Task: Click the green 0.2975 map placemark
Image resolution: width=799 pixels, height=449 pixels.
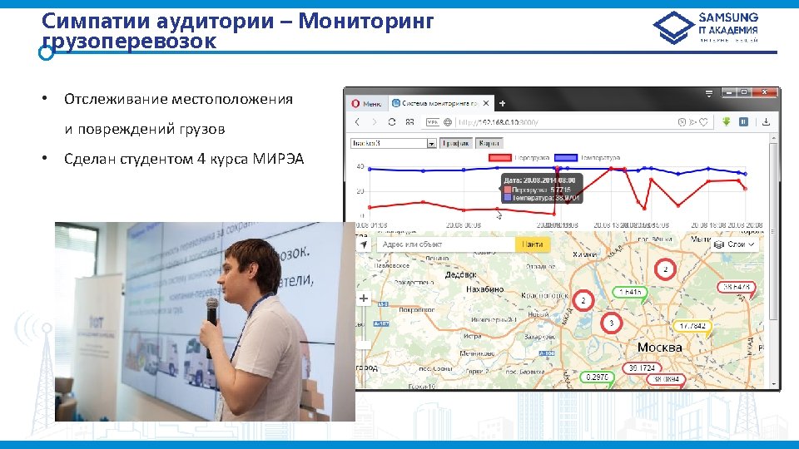Action: [598, 377]
